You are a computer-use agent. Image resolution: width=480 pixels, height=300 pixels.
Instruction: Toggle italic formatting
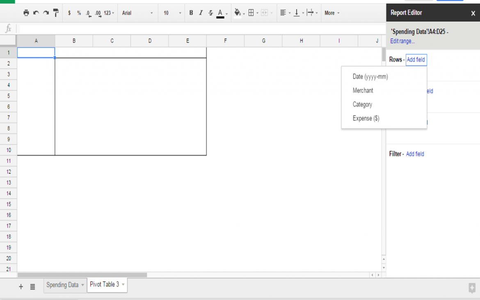click(x=201, y=13)
